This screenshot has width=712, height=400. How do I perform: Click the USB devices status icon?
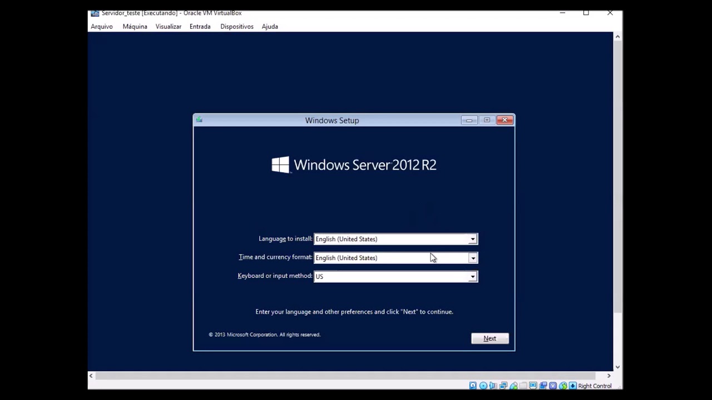coord(513,386)
